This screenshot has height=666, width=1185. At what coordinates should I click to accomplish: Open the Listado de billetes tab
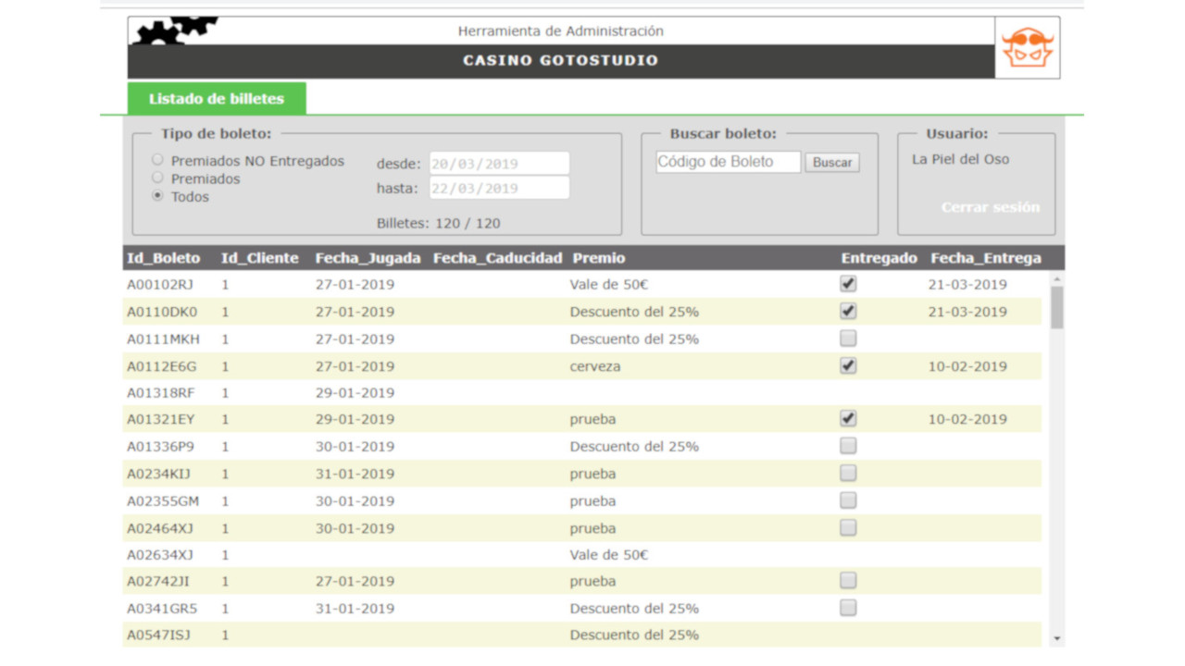click(217, 99)
